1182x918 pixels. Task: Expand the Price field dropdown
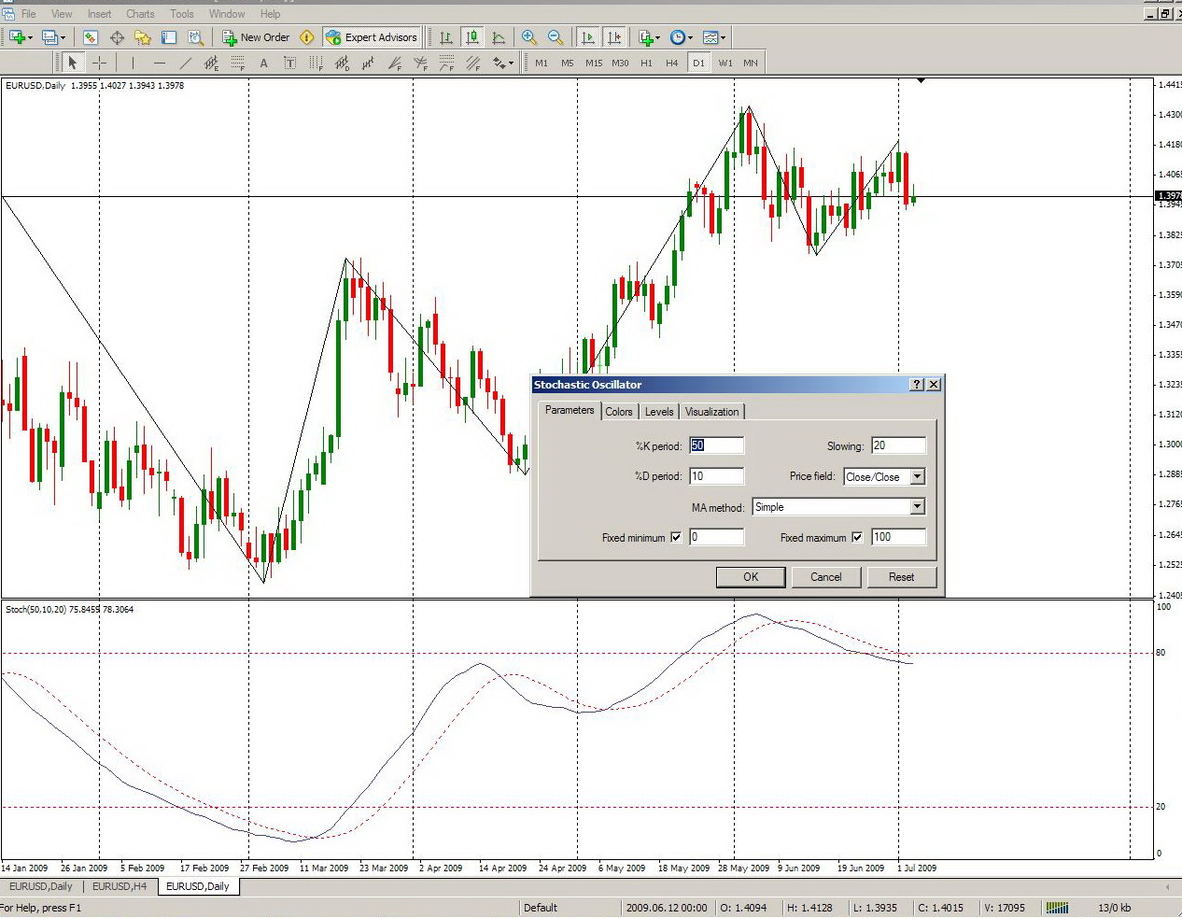917,476
